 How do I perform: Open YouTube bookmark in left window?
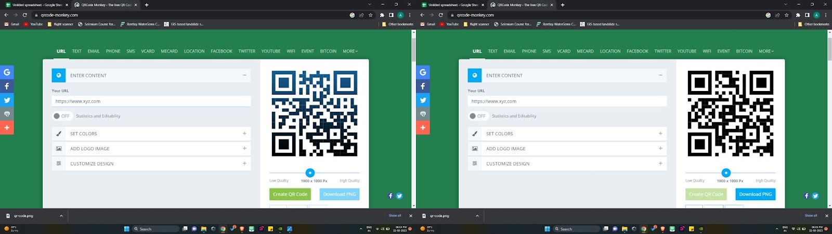[x=33, y=24]
